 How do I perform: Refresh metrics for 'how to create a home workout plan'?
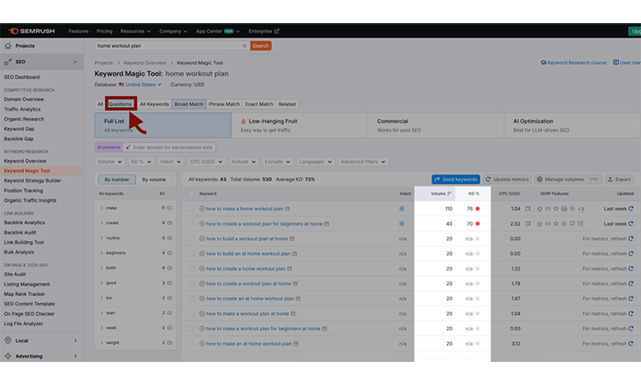[x=631, y=269]
